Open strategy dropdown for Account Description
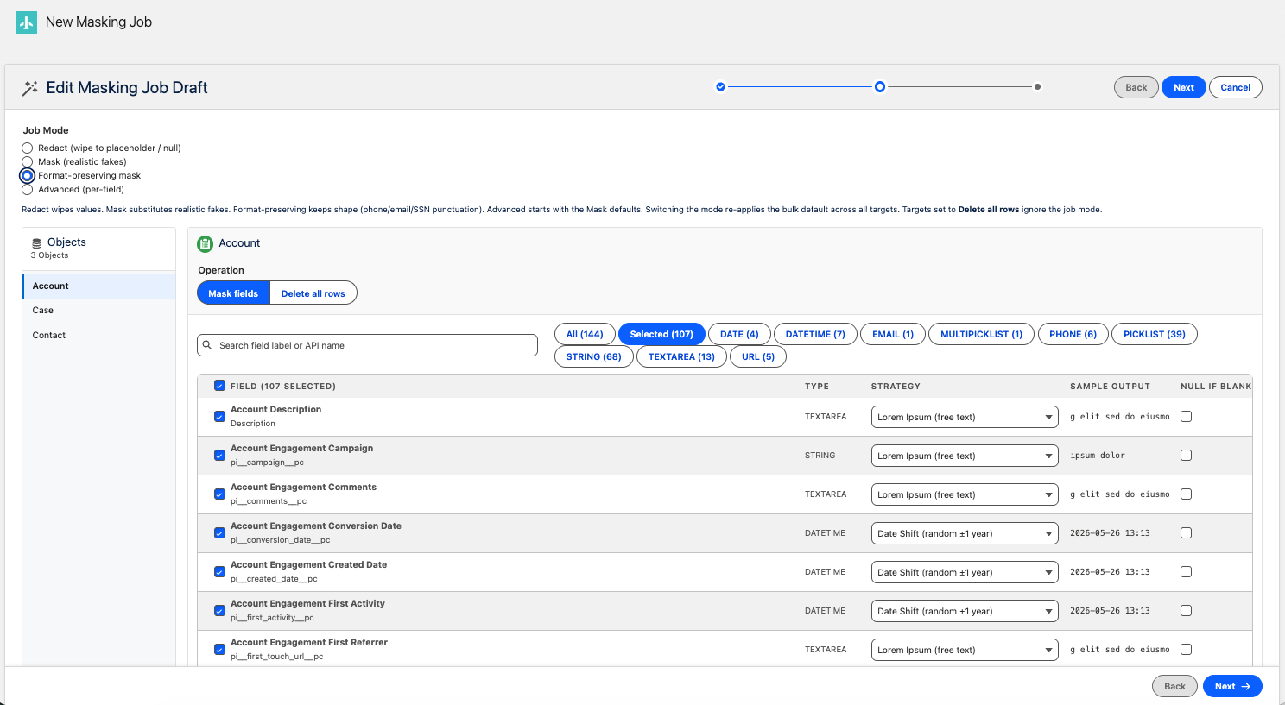The height and width of the screenshot is (705, 1285). pos(965,417)
